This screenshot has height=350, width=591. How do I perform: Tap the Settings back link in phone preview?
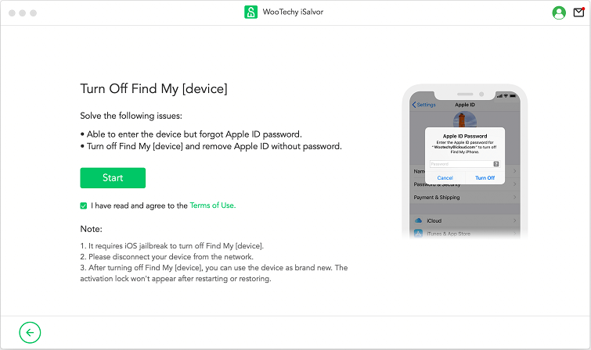tap(424, 105)
